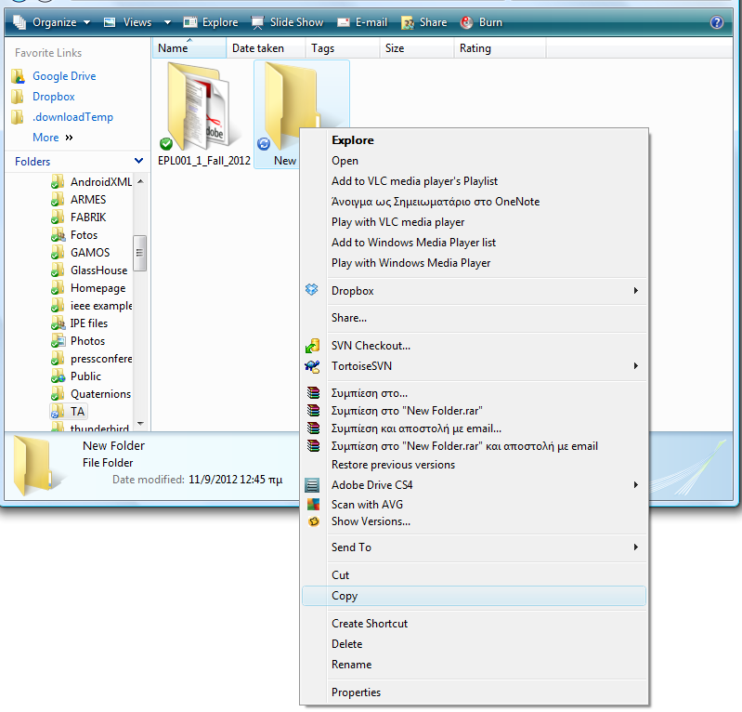Click the Explore icon in toolbar
The width and height of the screenshot is (742, 712).
point(190,22)
